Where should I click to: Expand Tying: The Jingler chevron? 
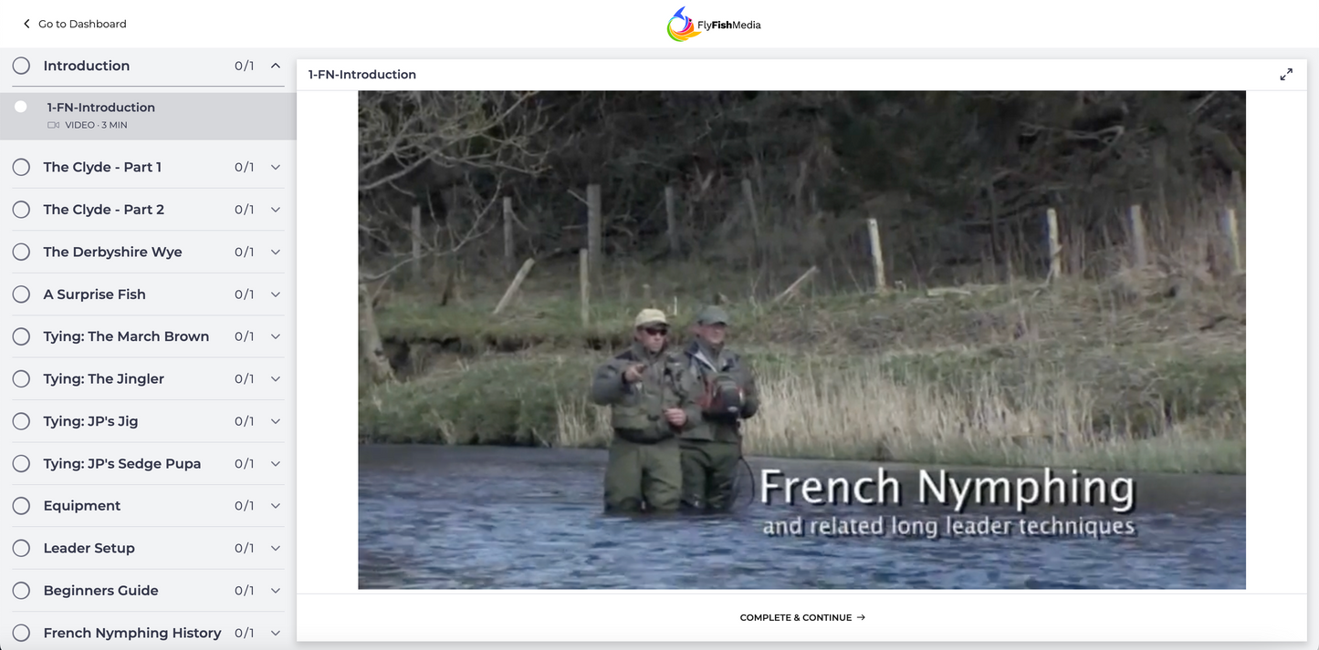276,378
